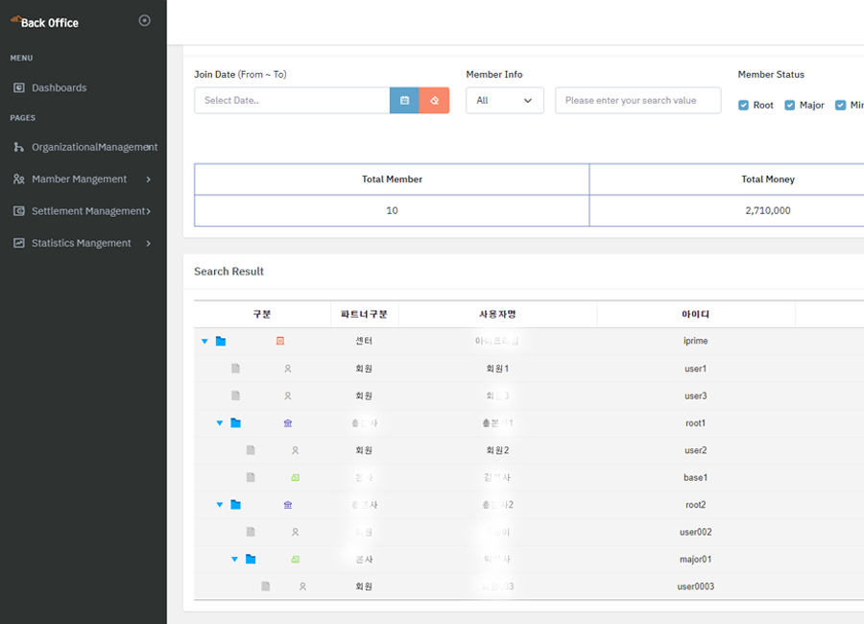Click the Total Money value 2,710,000
Screen dimensions: 864x624
pyautogui.click(x=768, y=210)
